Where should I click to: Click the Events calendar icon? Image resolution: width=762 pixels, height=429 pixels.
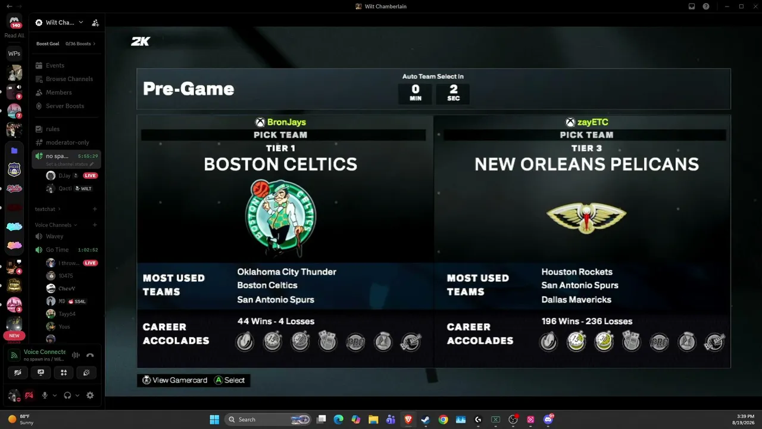click(39, 66)
